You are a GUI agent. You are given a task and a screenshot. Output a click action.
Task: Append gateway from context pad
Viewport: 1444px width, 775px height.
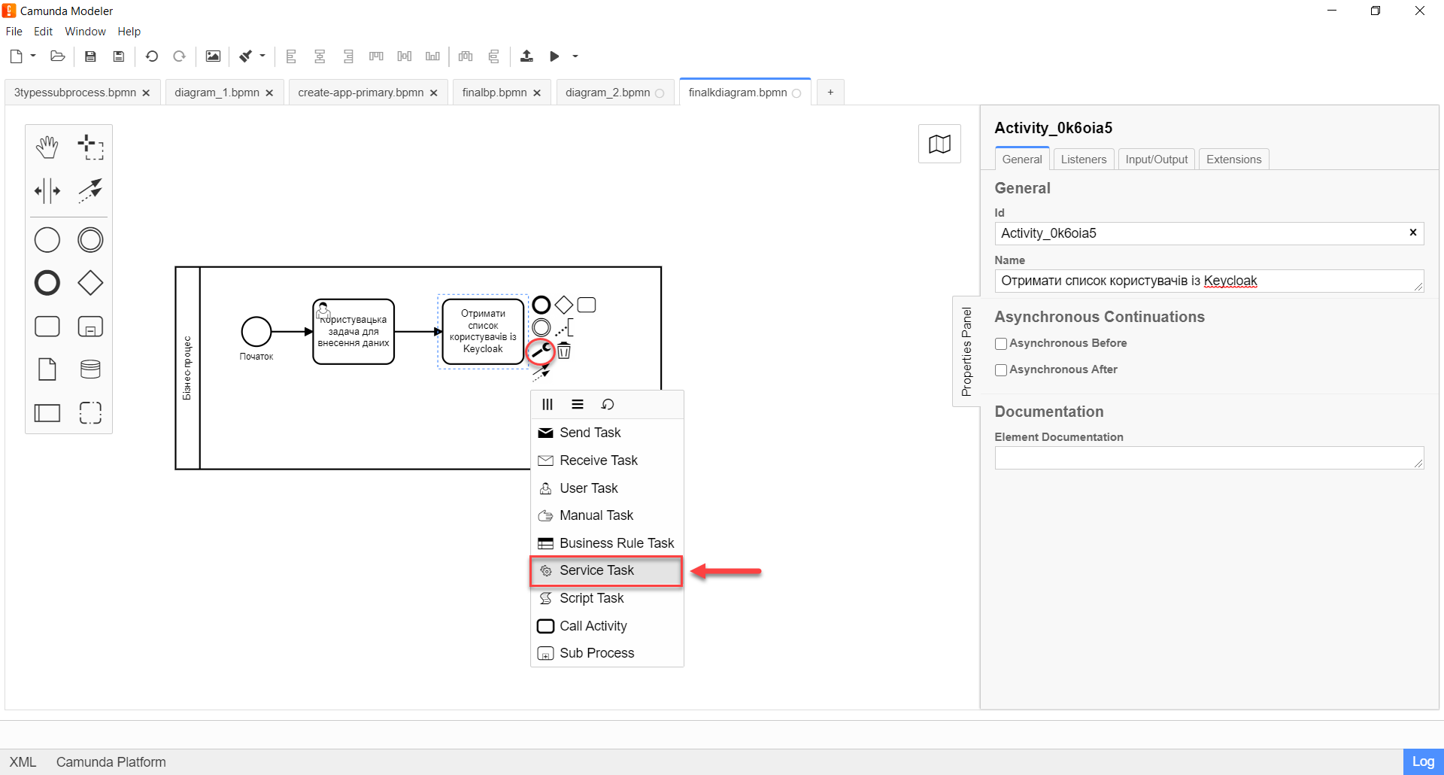click(x=564, y=305)
